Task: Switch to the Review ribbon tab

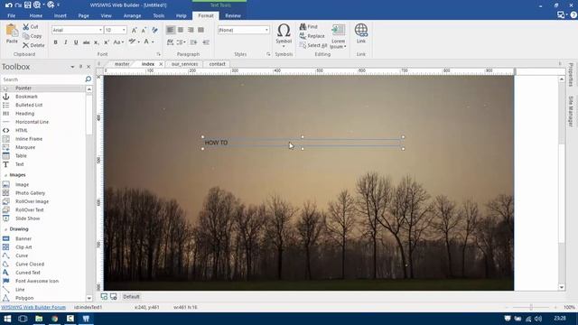Action: point(233,16)
